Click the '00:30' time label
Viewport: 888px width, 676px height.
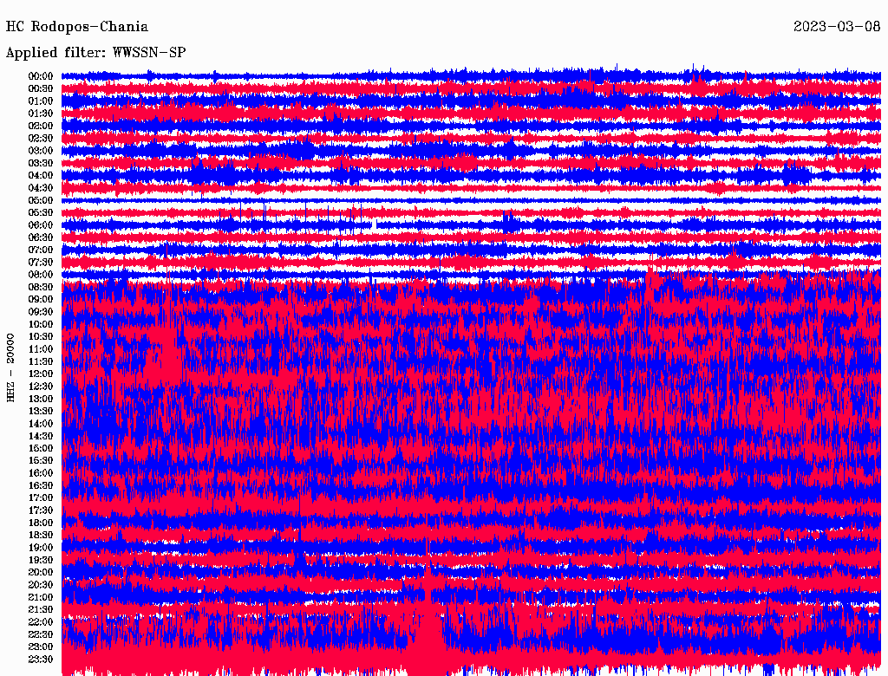(41, 89)
